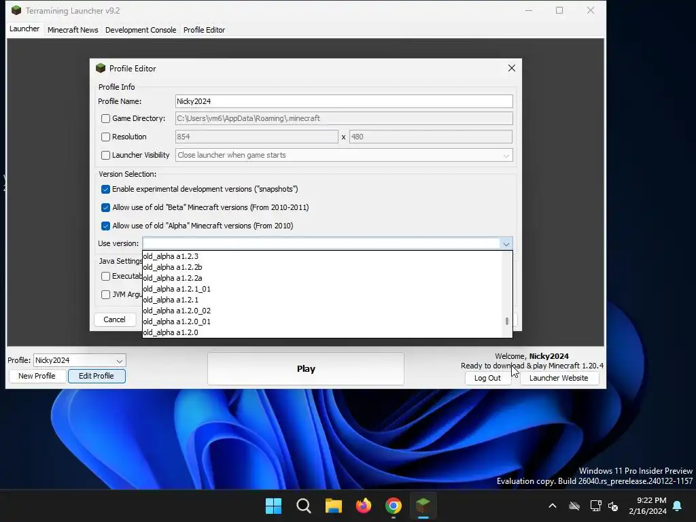696x522 pixels.
Task: Enable the Launcher Visibility checkbox
Action: click(x=105, y=156)
